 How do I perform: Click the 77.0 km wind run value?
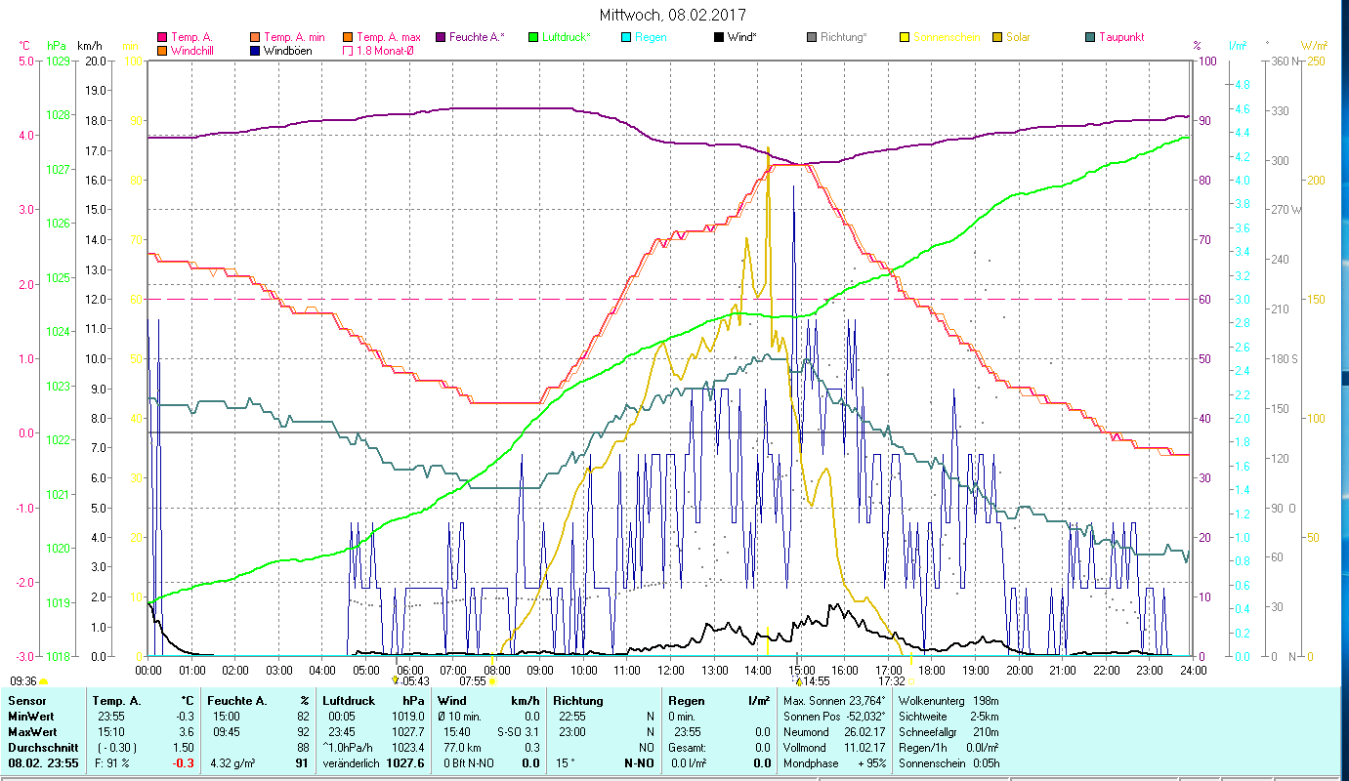point(463,748)
